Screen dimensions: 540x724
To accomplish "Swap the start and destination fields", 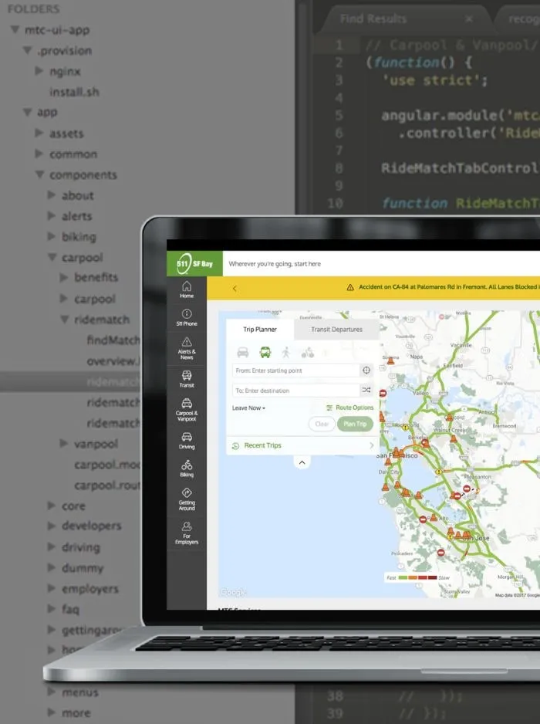I will (366, 390).
